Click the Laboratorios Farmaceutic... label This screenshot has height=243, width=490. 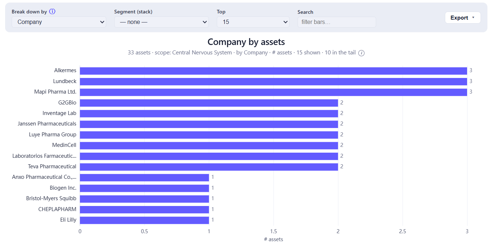pos(44,156)
